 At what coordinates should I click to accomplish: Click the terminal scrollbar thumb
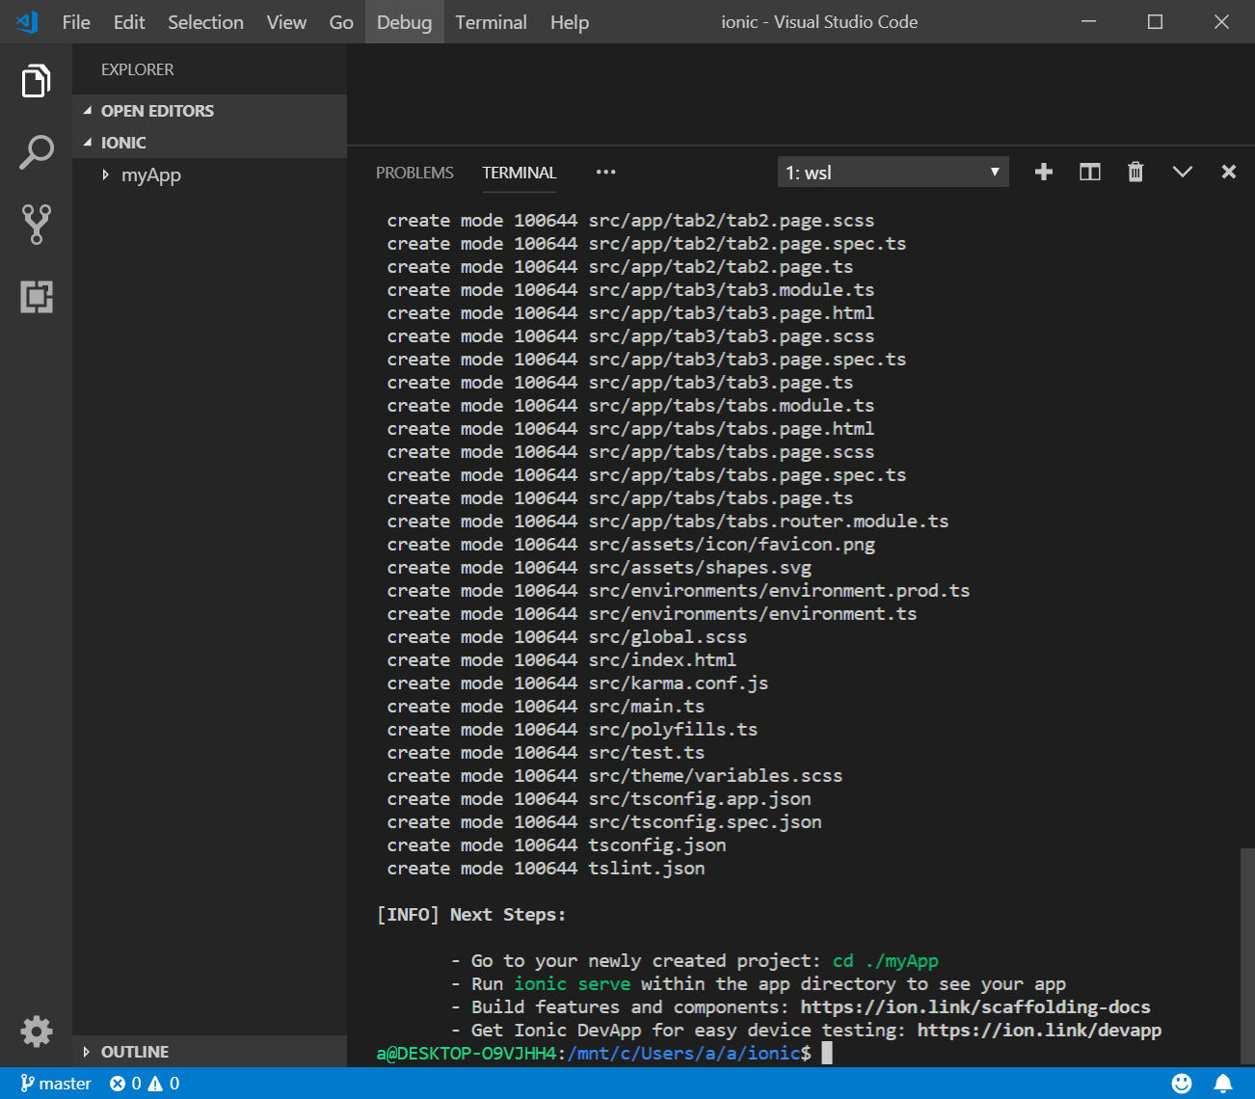click(x=1246, y=954)
